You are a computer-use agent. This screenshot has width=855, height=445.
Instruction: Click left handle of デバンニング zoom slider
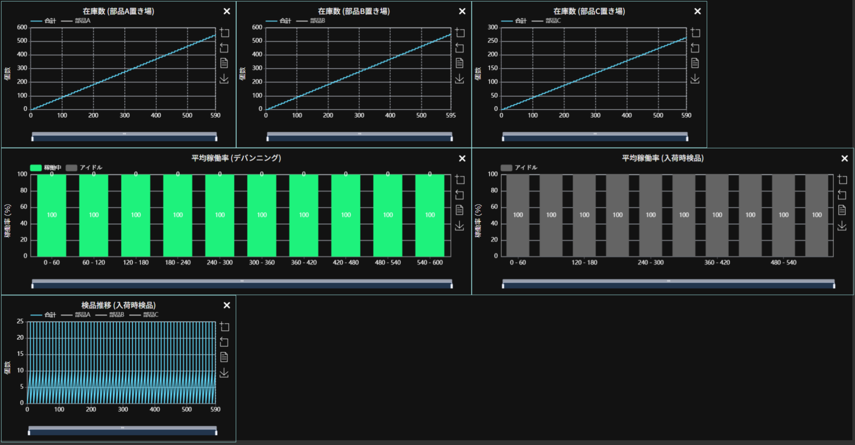(x=33, y=285)
